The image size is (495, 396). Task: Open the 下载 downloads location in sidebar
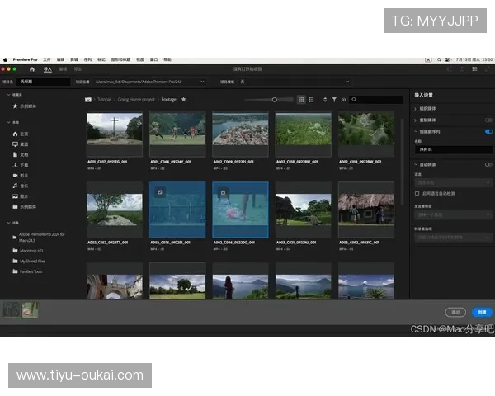coord(24,165)
